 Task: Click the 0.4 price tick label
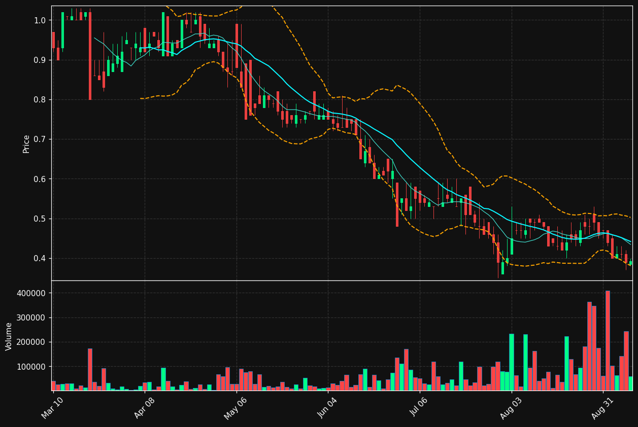pyautogui.click(x=40, y=259)
